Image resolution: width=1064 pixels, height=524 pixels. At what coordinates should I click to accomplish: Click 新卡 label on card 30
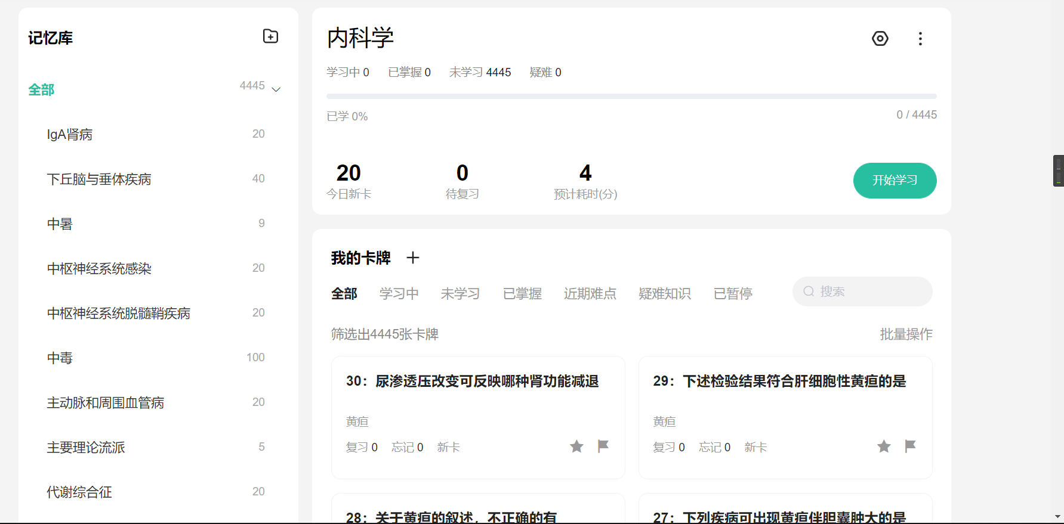click(x=448, y=447)
